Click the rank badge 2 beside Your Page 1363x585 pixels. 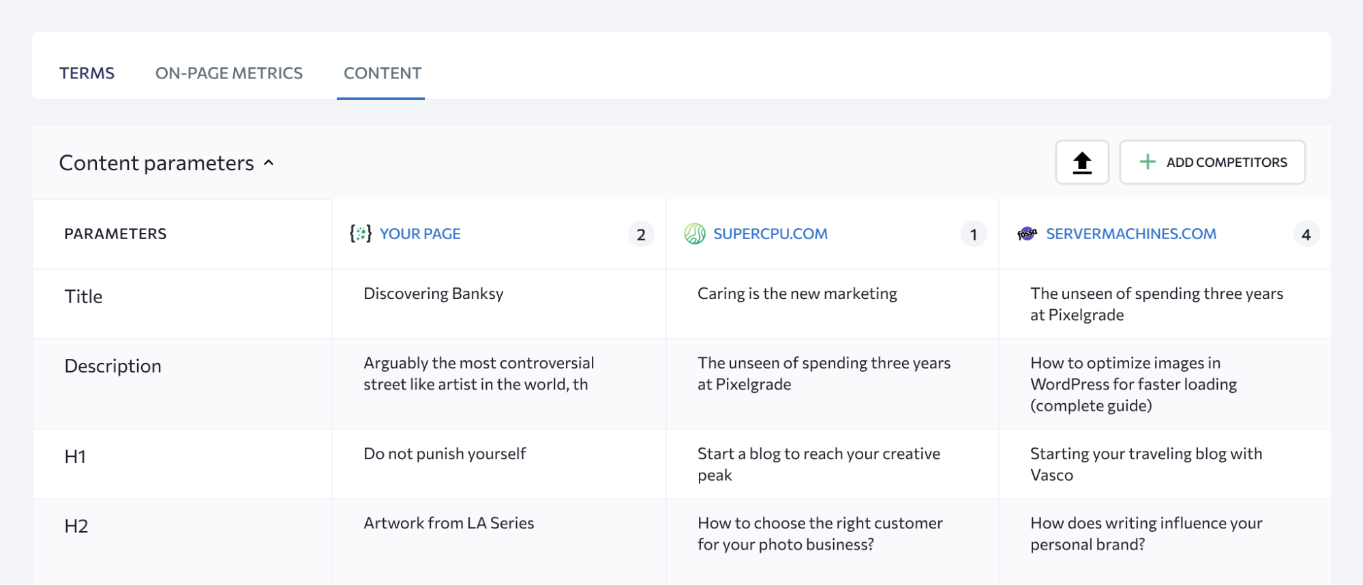click(640, 234)
